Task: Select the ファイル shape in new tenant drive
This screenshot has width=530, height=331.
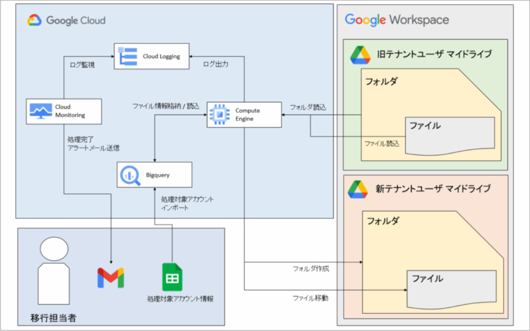Action: (x=451, y=289)
